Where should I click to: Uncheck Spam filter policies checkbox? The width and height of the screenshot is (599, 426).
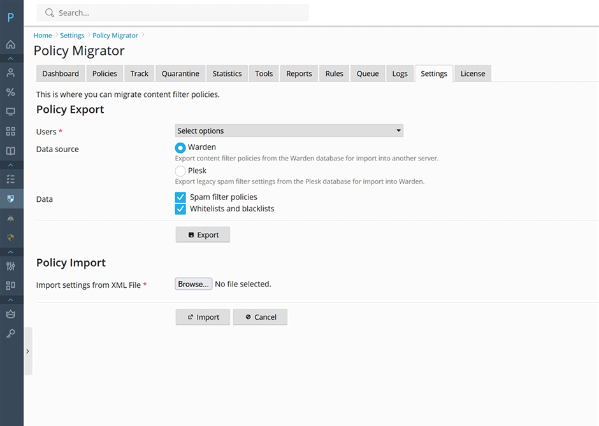tap(180, 197)
